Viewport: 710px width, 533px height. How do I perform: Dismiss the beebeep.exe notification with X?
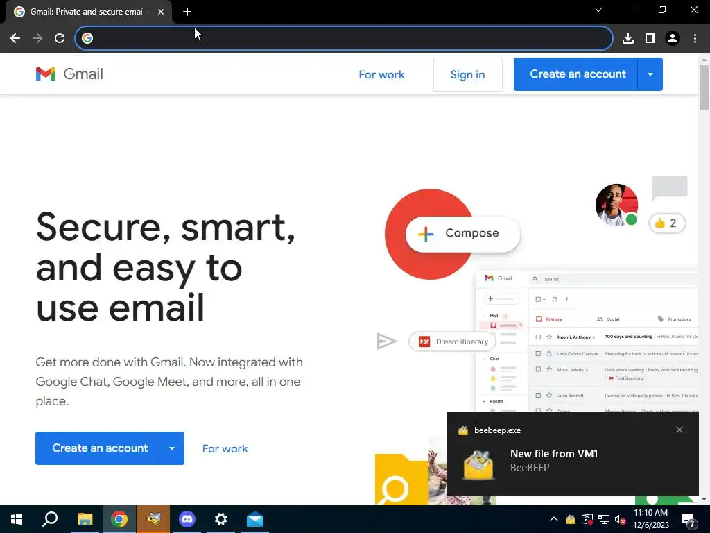pos(679,430)
